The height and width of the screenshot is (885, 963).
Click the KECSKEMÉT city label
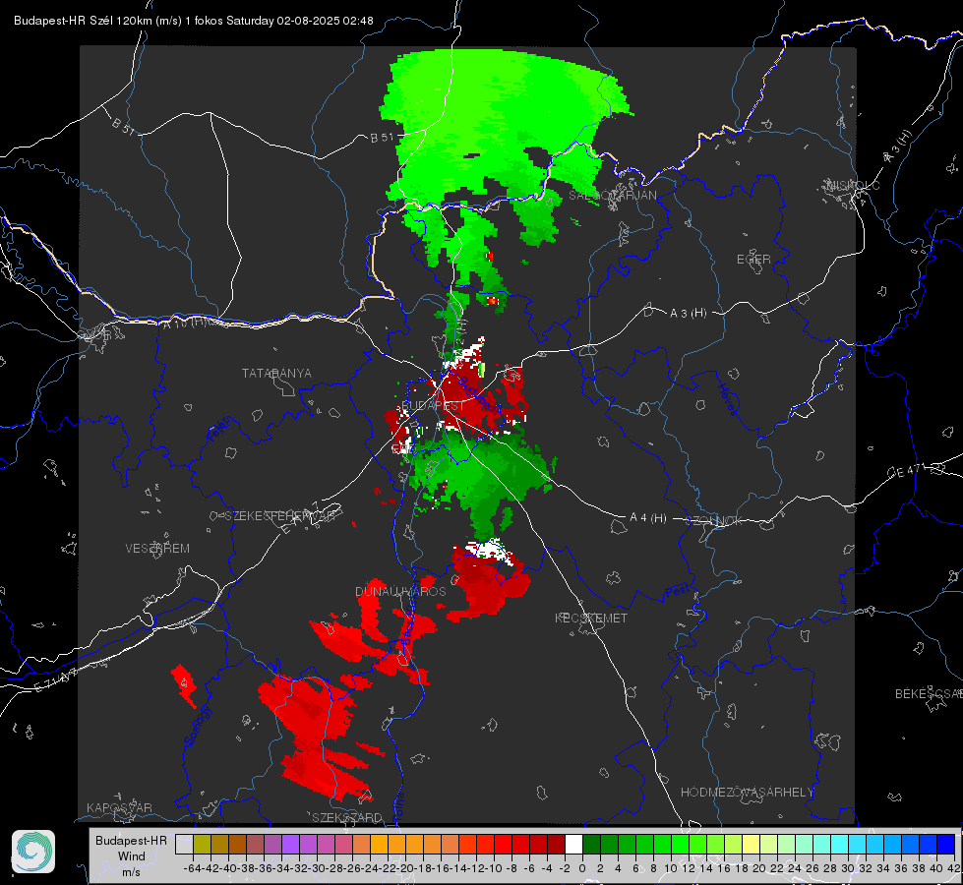click(591, 618)
